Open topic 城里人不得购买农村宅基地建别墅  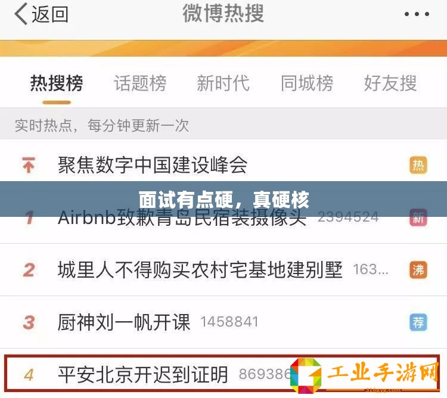pyautogui.click(x=200, y=270)
